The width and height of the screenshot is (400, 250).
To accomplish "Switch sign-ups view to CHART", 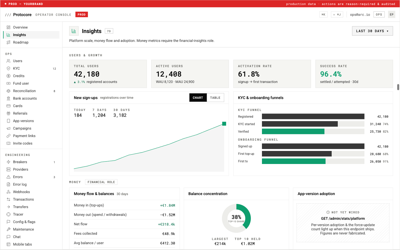I will tap(198, 98).
